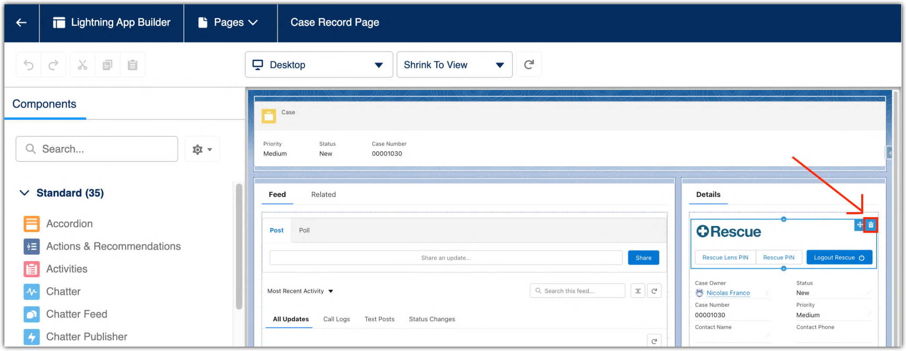
Task: Click Case Number value 00001030 in header
Action: point(387,154)
